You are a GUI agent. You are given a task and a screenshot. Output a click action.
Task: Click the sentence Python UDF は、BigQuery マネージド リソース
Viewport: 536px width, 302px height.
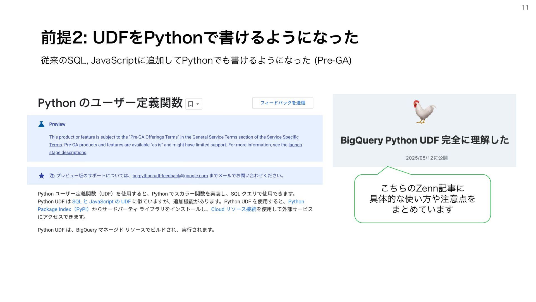(127, 230)
